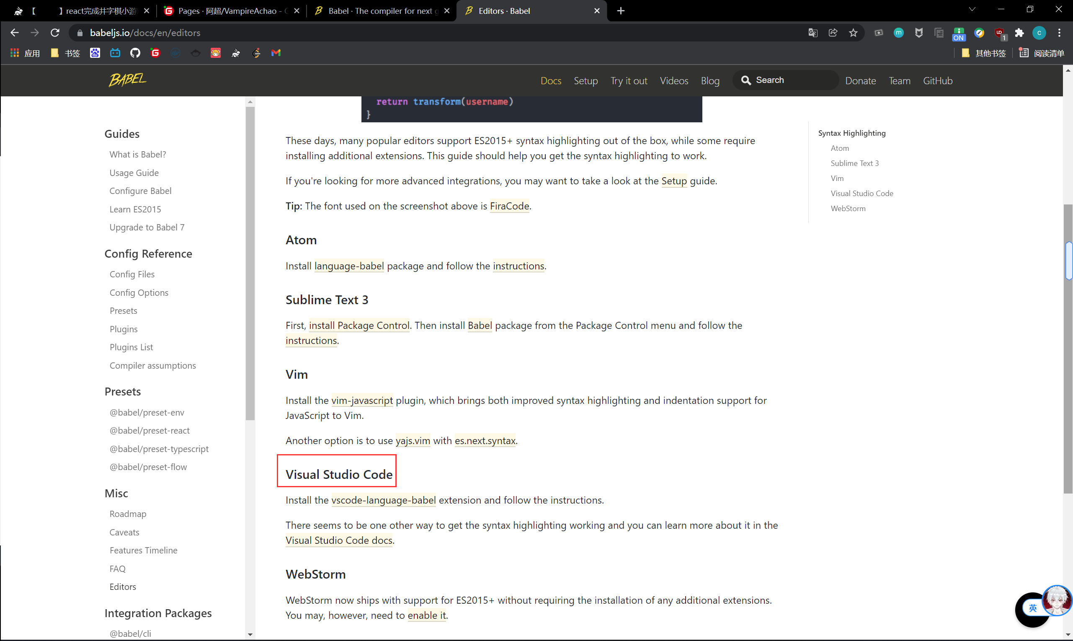The image size is (1073, 641).
Task: Click the Babel logo in header
Action: (x=127, y=80)
